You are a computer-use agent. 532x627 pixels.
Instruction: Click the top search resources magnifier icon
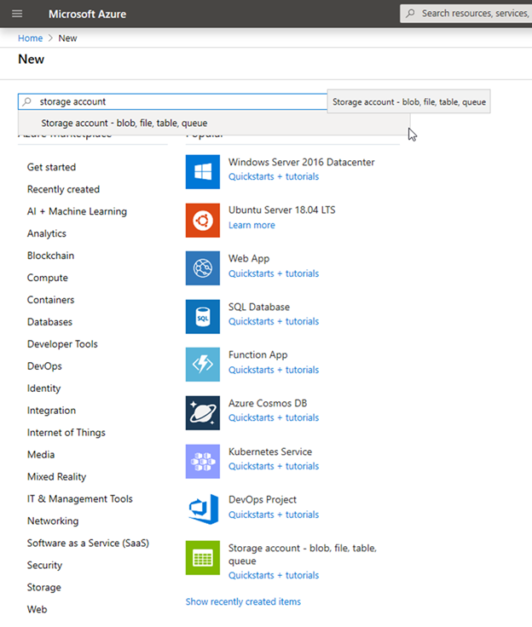pos(410,13)
